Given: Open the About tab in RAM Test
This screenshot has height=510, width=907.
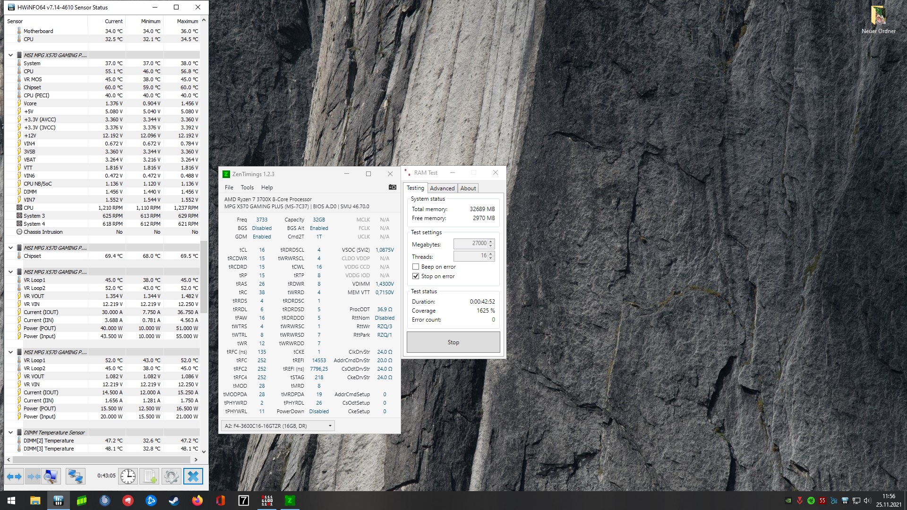Looking at the screenshot, I should point(468,188).
